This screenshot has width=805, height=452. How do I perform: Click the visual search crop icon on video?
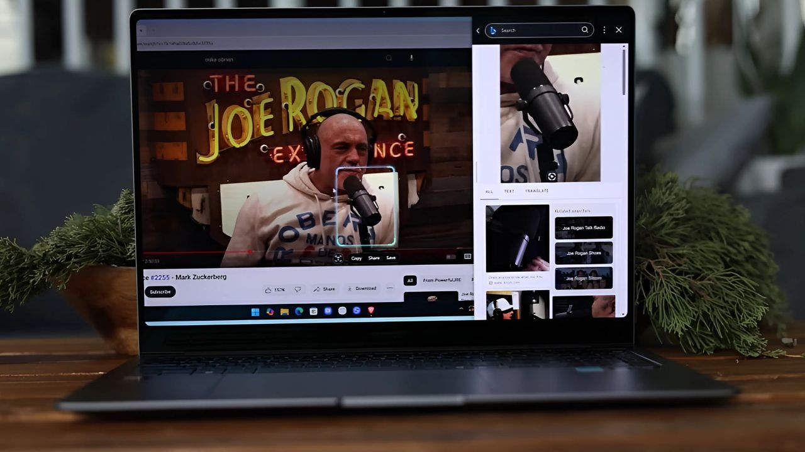tap(338, 258)
